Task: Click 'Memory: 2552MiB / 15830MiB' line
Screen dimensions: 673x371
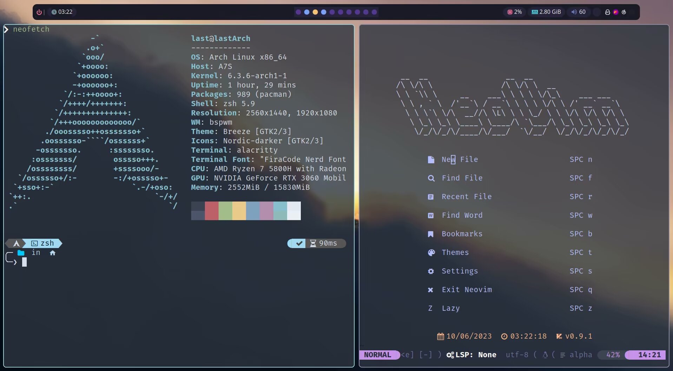Action: 250,187
